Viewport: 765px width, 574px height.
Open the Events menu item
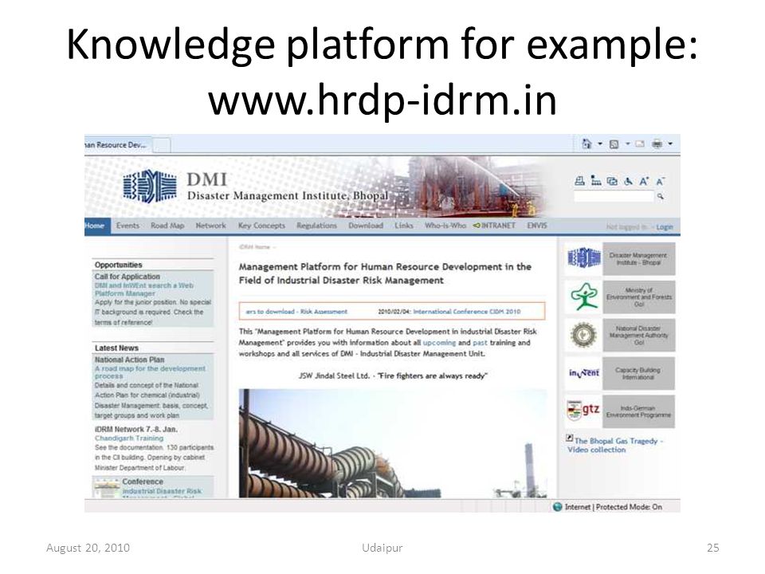[127, 226]
